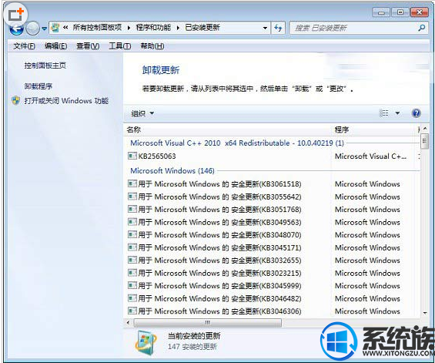Click the forward navigation arrow button
Screen dimensions: 435x363
(x=33, y=29)
